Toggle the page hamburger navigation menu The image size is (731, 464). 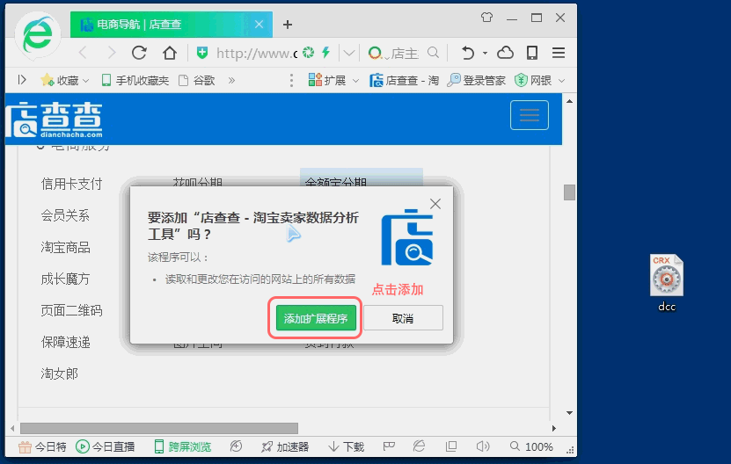(x=530, y=114)
